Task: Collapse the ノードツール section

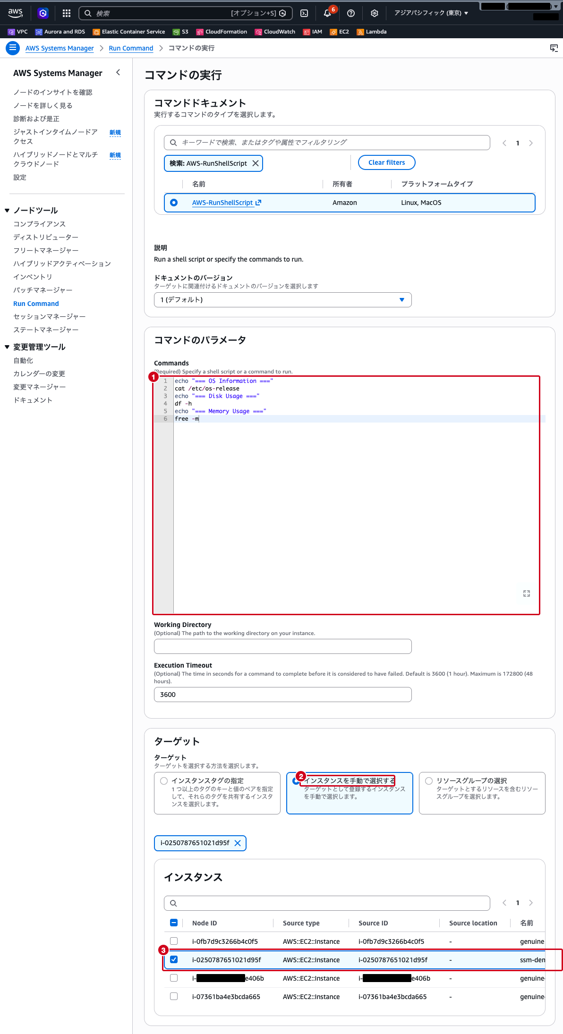Action: pyautogui.click(x=7, y=211)
